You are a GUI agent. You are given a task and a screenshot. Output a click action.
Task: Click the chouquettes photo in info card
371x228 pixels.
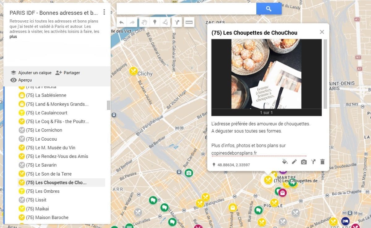[x=267, y=74]
